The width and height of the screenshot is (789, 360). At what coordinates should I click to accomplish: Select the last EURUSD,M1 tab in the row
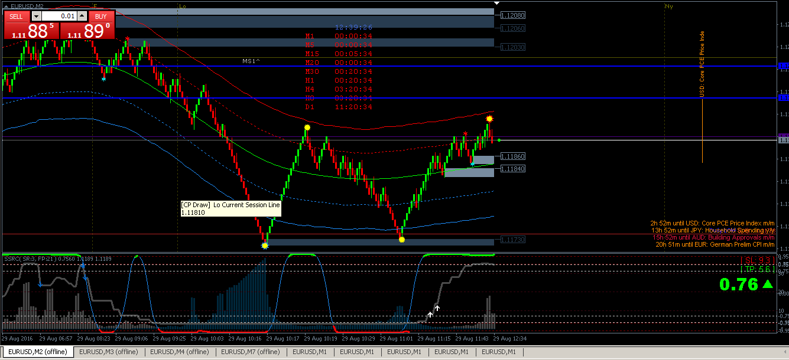coord(499,352)
